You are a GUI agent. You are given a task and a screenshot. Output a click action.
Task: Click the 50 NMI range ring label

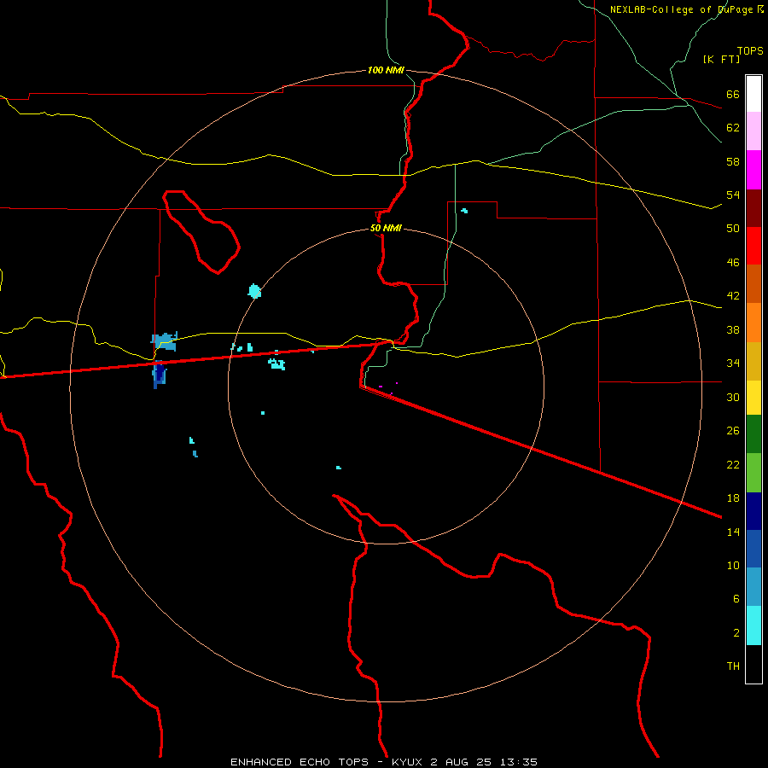click(386, 228)
